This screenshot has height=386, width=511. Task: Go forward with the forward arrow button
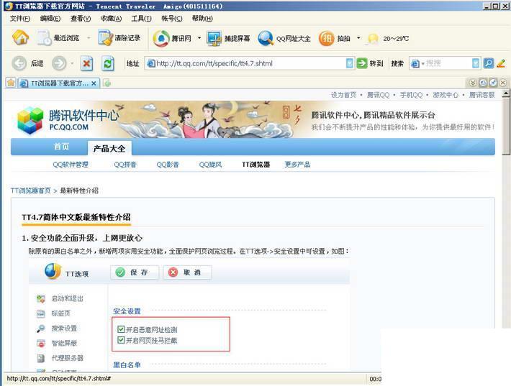[x=59, y=63]
